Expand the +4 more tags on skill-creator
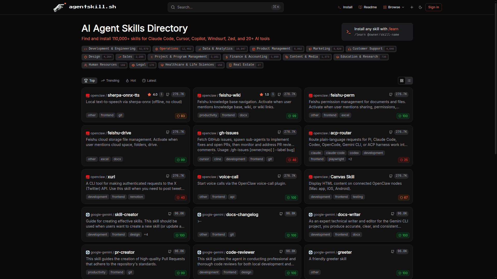The width and height of the screenshot is (497, 279). click(x=146, y=235)
